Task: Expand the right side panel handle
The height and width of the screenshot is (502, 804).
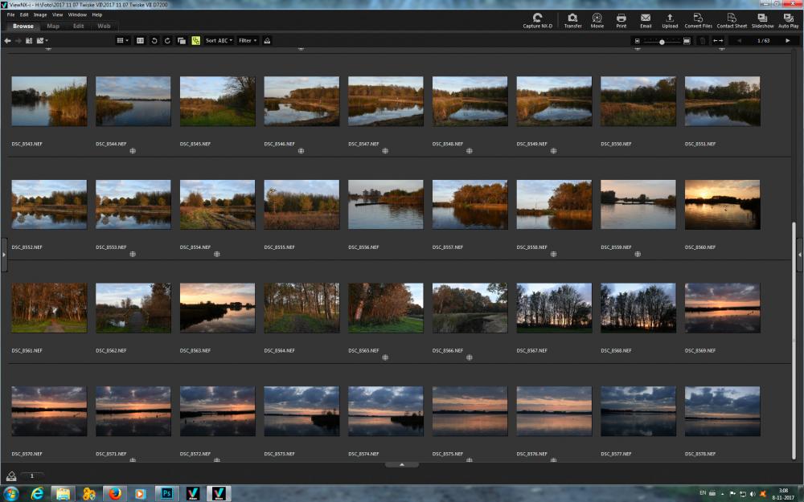Action: coord(800,255)
